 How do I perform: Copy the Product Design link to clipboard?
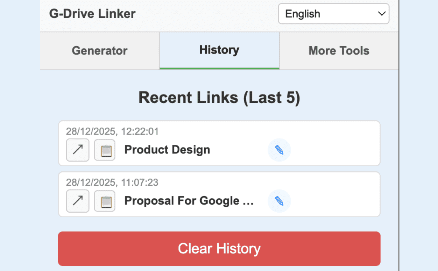[x=105, y=150]
